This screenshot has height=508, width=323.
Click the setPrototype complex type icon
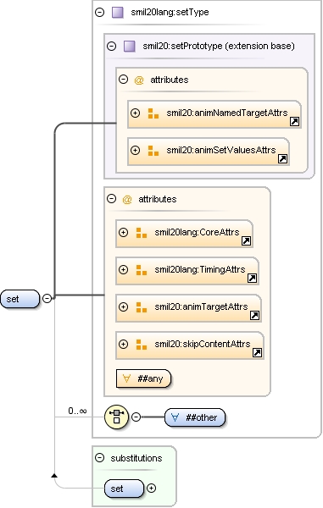130,46
